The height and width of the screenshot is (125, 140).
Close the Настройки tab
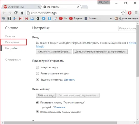point(78,7)
